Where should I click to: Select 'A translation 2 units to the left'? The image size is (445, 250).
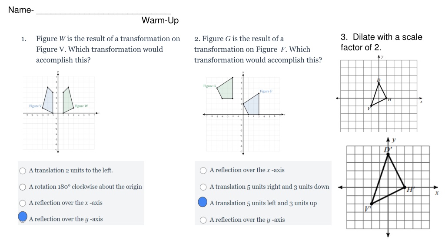23,171
